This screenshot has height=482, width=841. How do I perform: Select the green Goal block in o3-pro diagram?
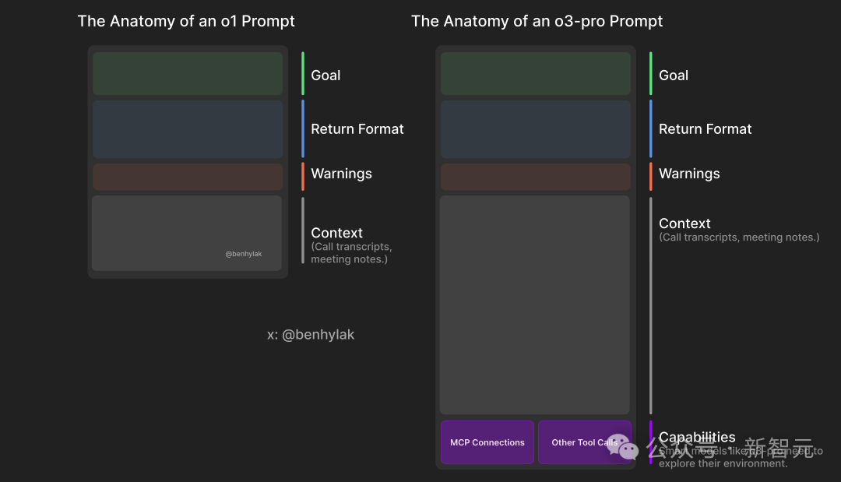click(535, 73)
